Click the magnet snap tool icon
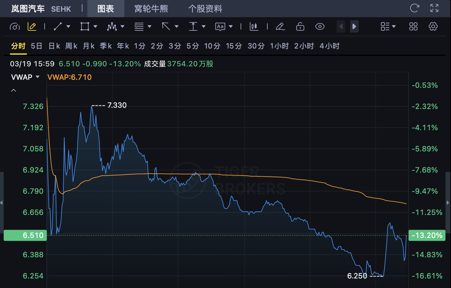Screen dimensions: 451x288 pyautogui.click(x=15, y=26)
